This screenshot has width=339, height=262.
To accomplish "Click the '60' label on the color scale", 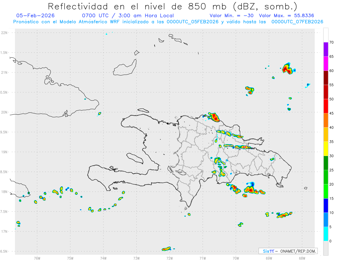I will (331, 71).
